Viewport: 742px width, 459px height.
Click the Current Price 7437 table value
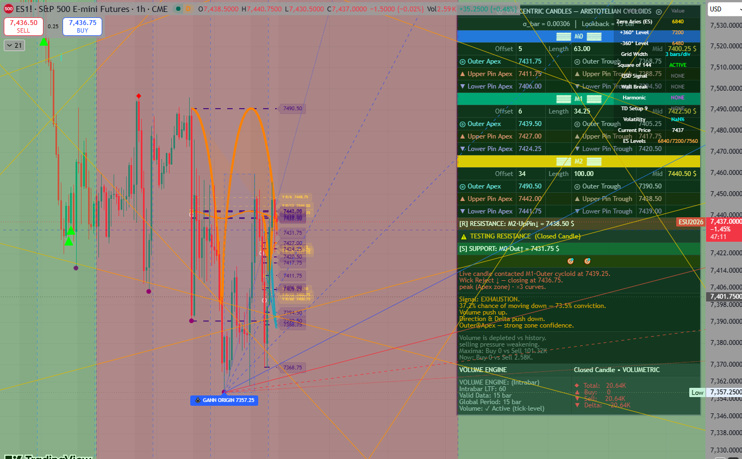(678, 130)
